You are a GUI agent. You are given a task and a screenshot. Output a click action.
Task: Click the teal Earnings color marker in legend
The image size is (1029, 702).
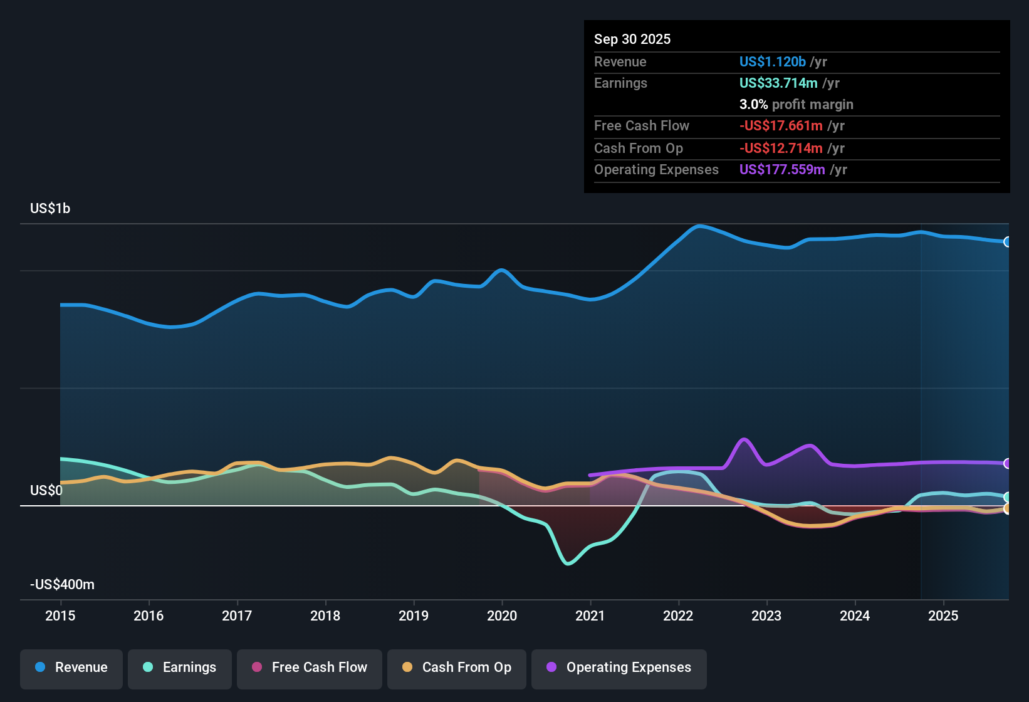point(148,668)
